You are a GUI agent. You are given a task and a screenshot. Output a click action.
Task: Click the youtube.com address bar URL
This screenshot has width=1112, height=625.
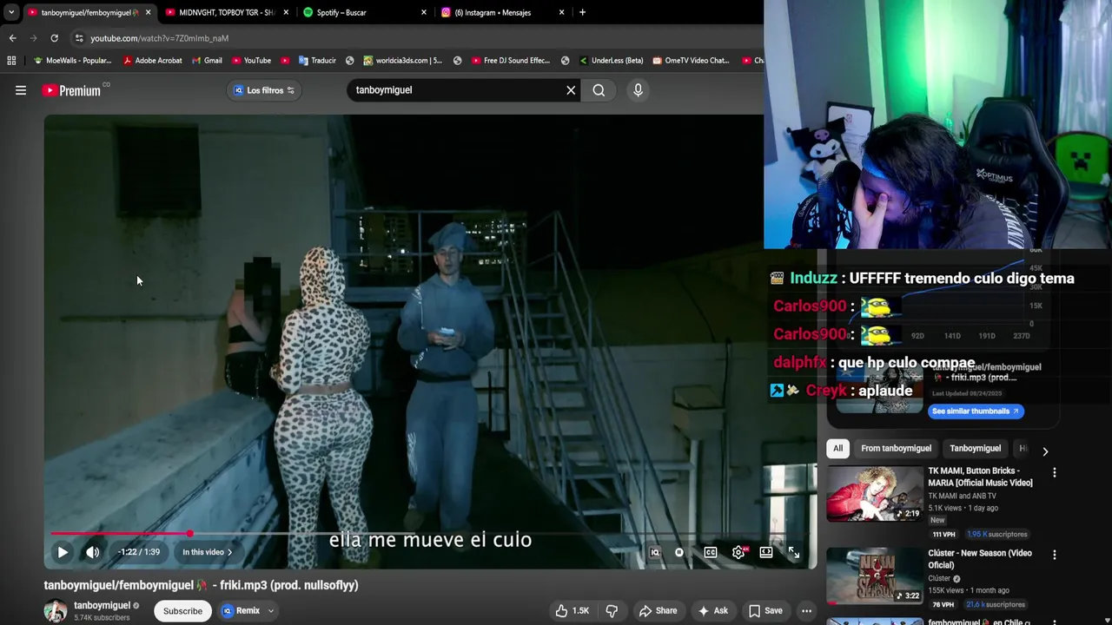160,38
